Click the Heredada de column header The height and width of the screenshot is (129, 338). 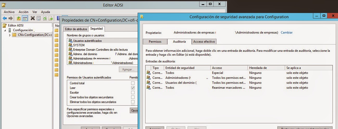pyautogui.click(x=265, y=68)
